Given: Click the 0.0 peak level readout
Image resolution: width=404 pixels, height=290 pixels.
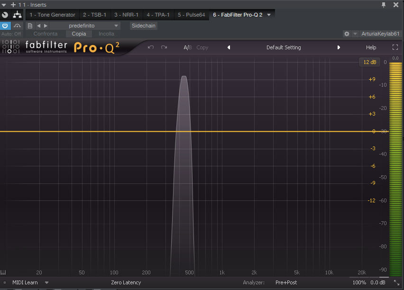Looking at the screenshot, I should [x=395, y=58].
